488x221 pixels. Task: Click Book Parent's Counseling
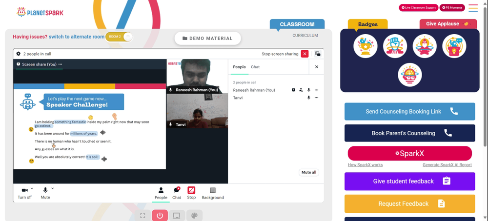(409, 133)
